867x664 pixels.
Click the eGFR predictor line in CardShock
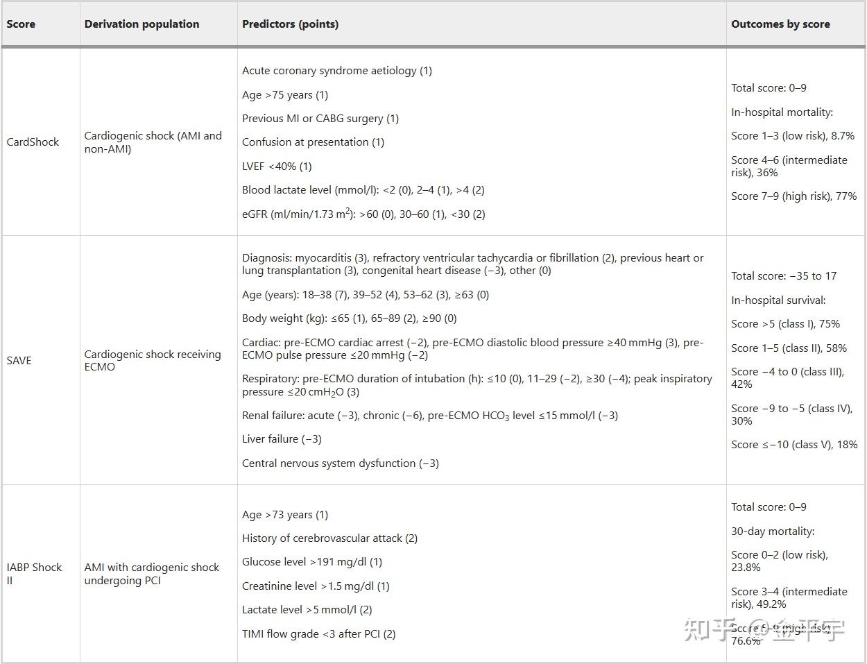click(363, 214)
